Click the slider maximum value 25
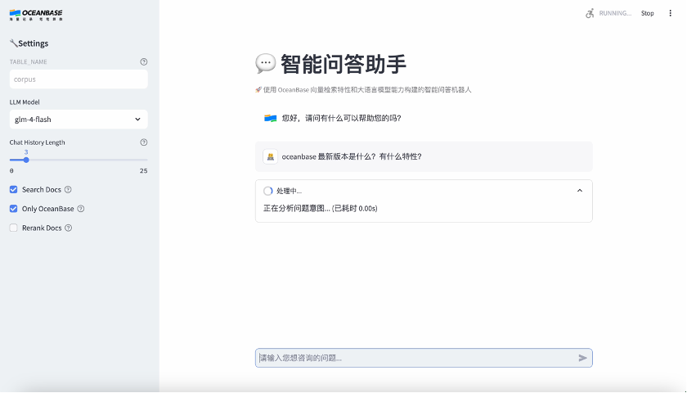 pos(144,171)
